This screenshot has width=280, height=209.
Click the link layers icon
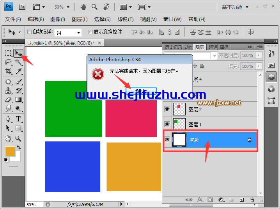point(189,200)
